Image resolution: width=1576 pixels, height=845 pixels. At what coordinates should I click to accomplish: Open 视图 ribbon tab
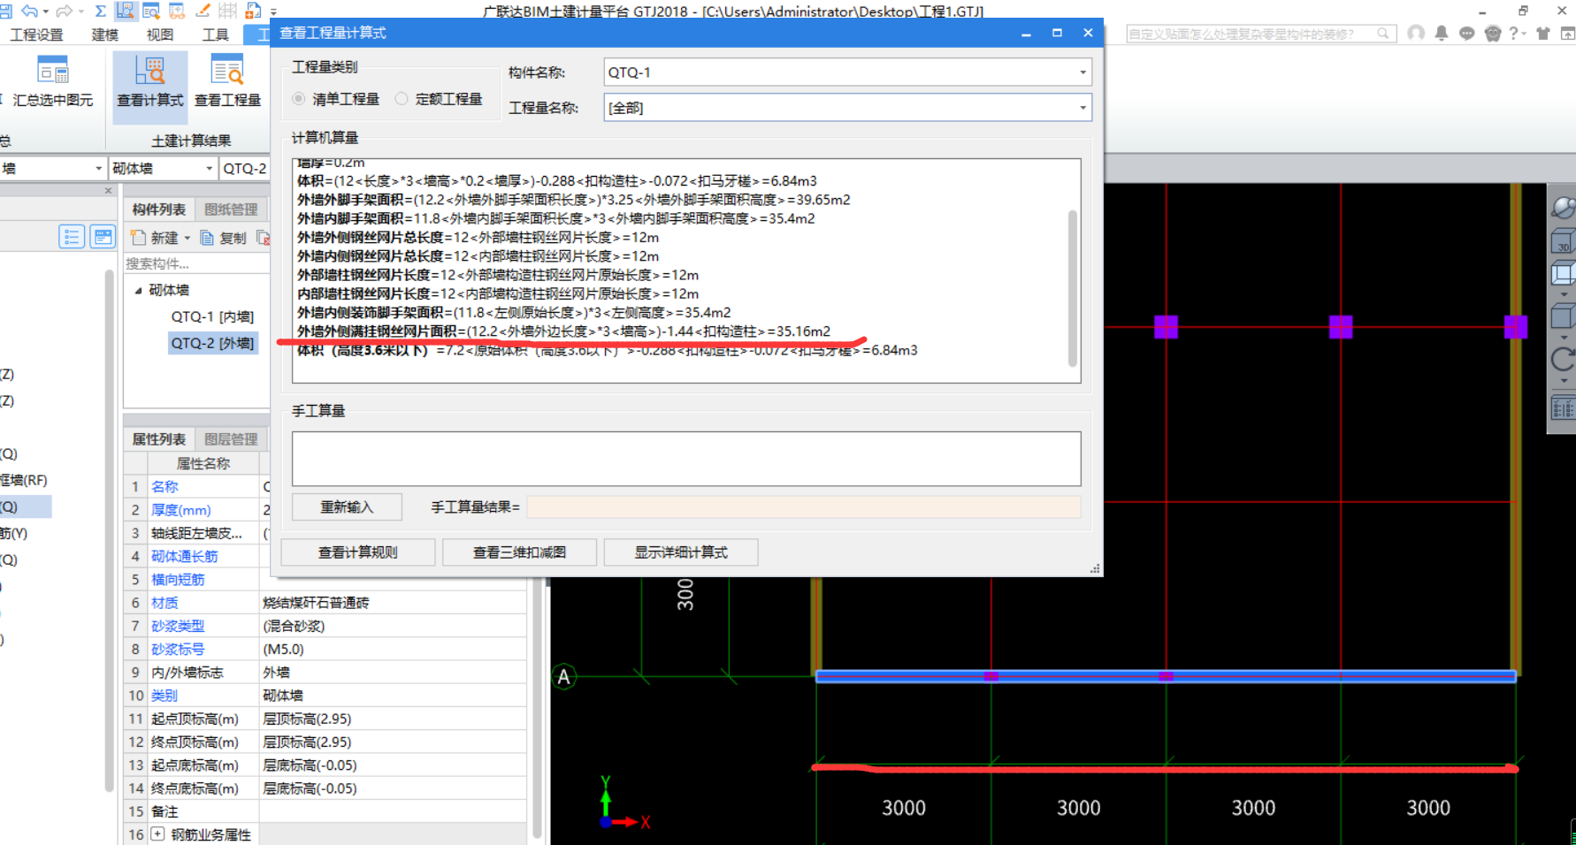(160, 34)
